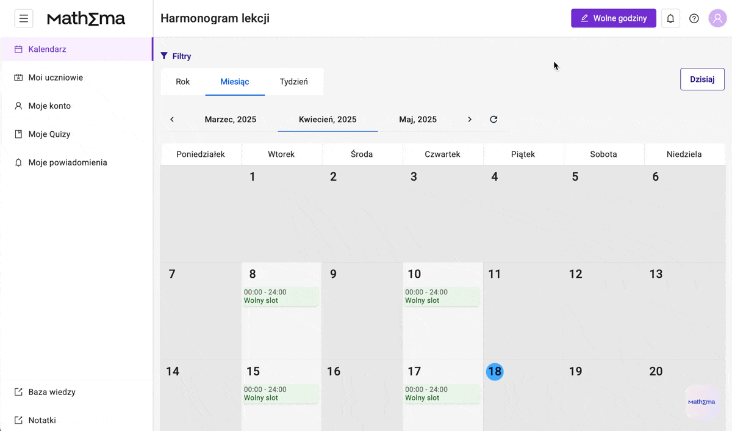
Task: Switch to the Tydzień view tab
Action: [294, 82]
